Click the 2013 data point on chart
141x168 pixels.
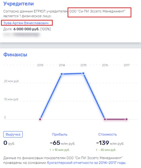click(x=40, y=119)
